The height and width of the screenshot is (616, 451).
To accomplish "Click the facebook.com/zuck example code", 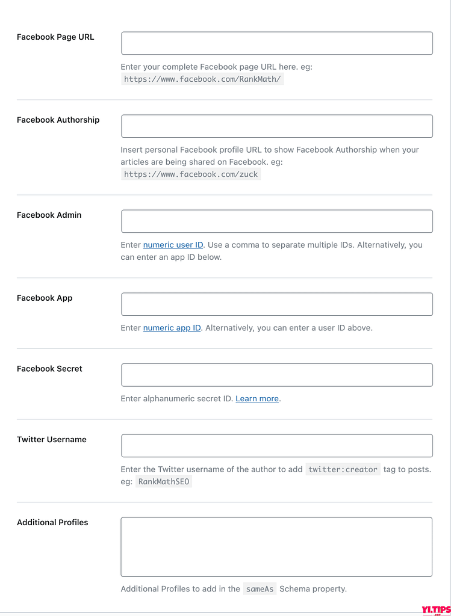I will [x=191, y=174].
